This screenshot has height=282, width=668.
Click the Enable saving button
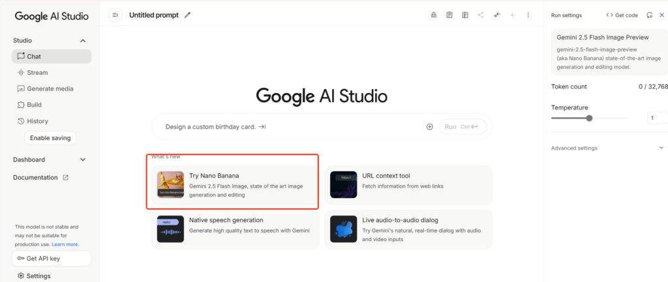pos(50,138)
